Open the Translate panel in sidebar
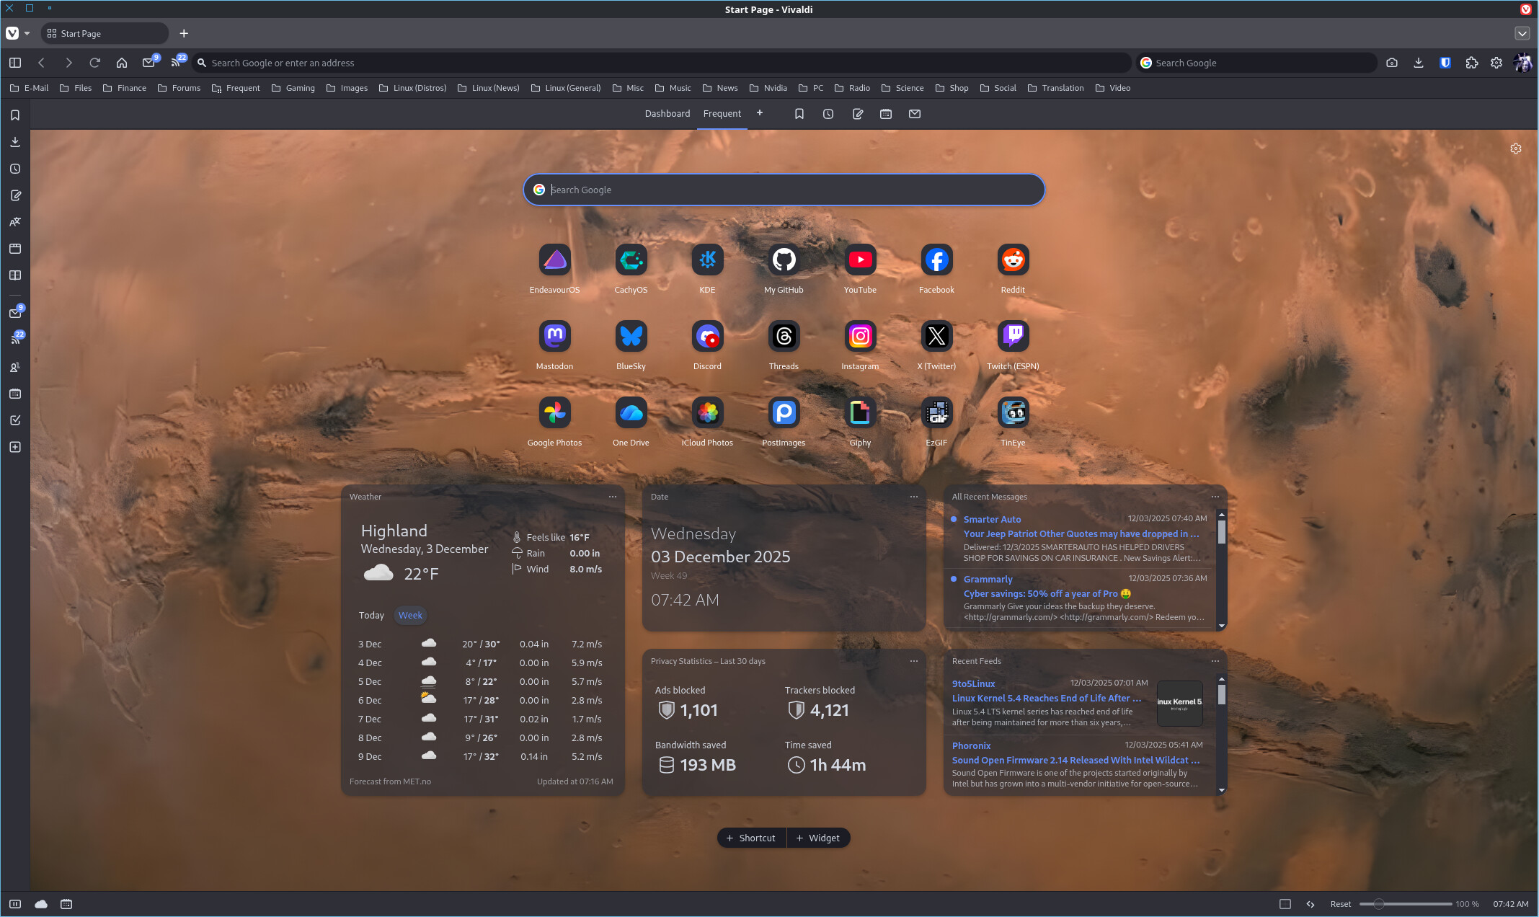The height and width of the screenshot is (917, 1539). click(15, 222)
